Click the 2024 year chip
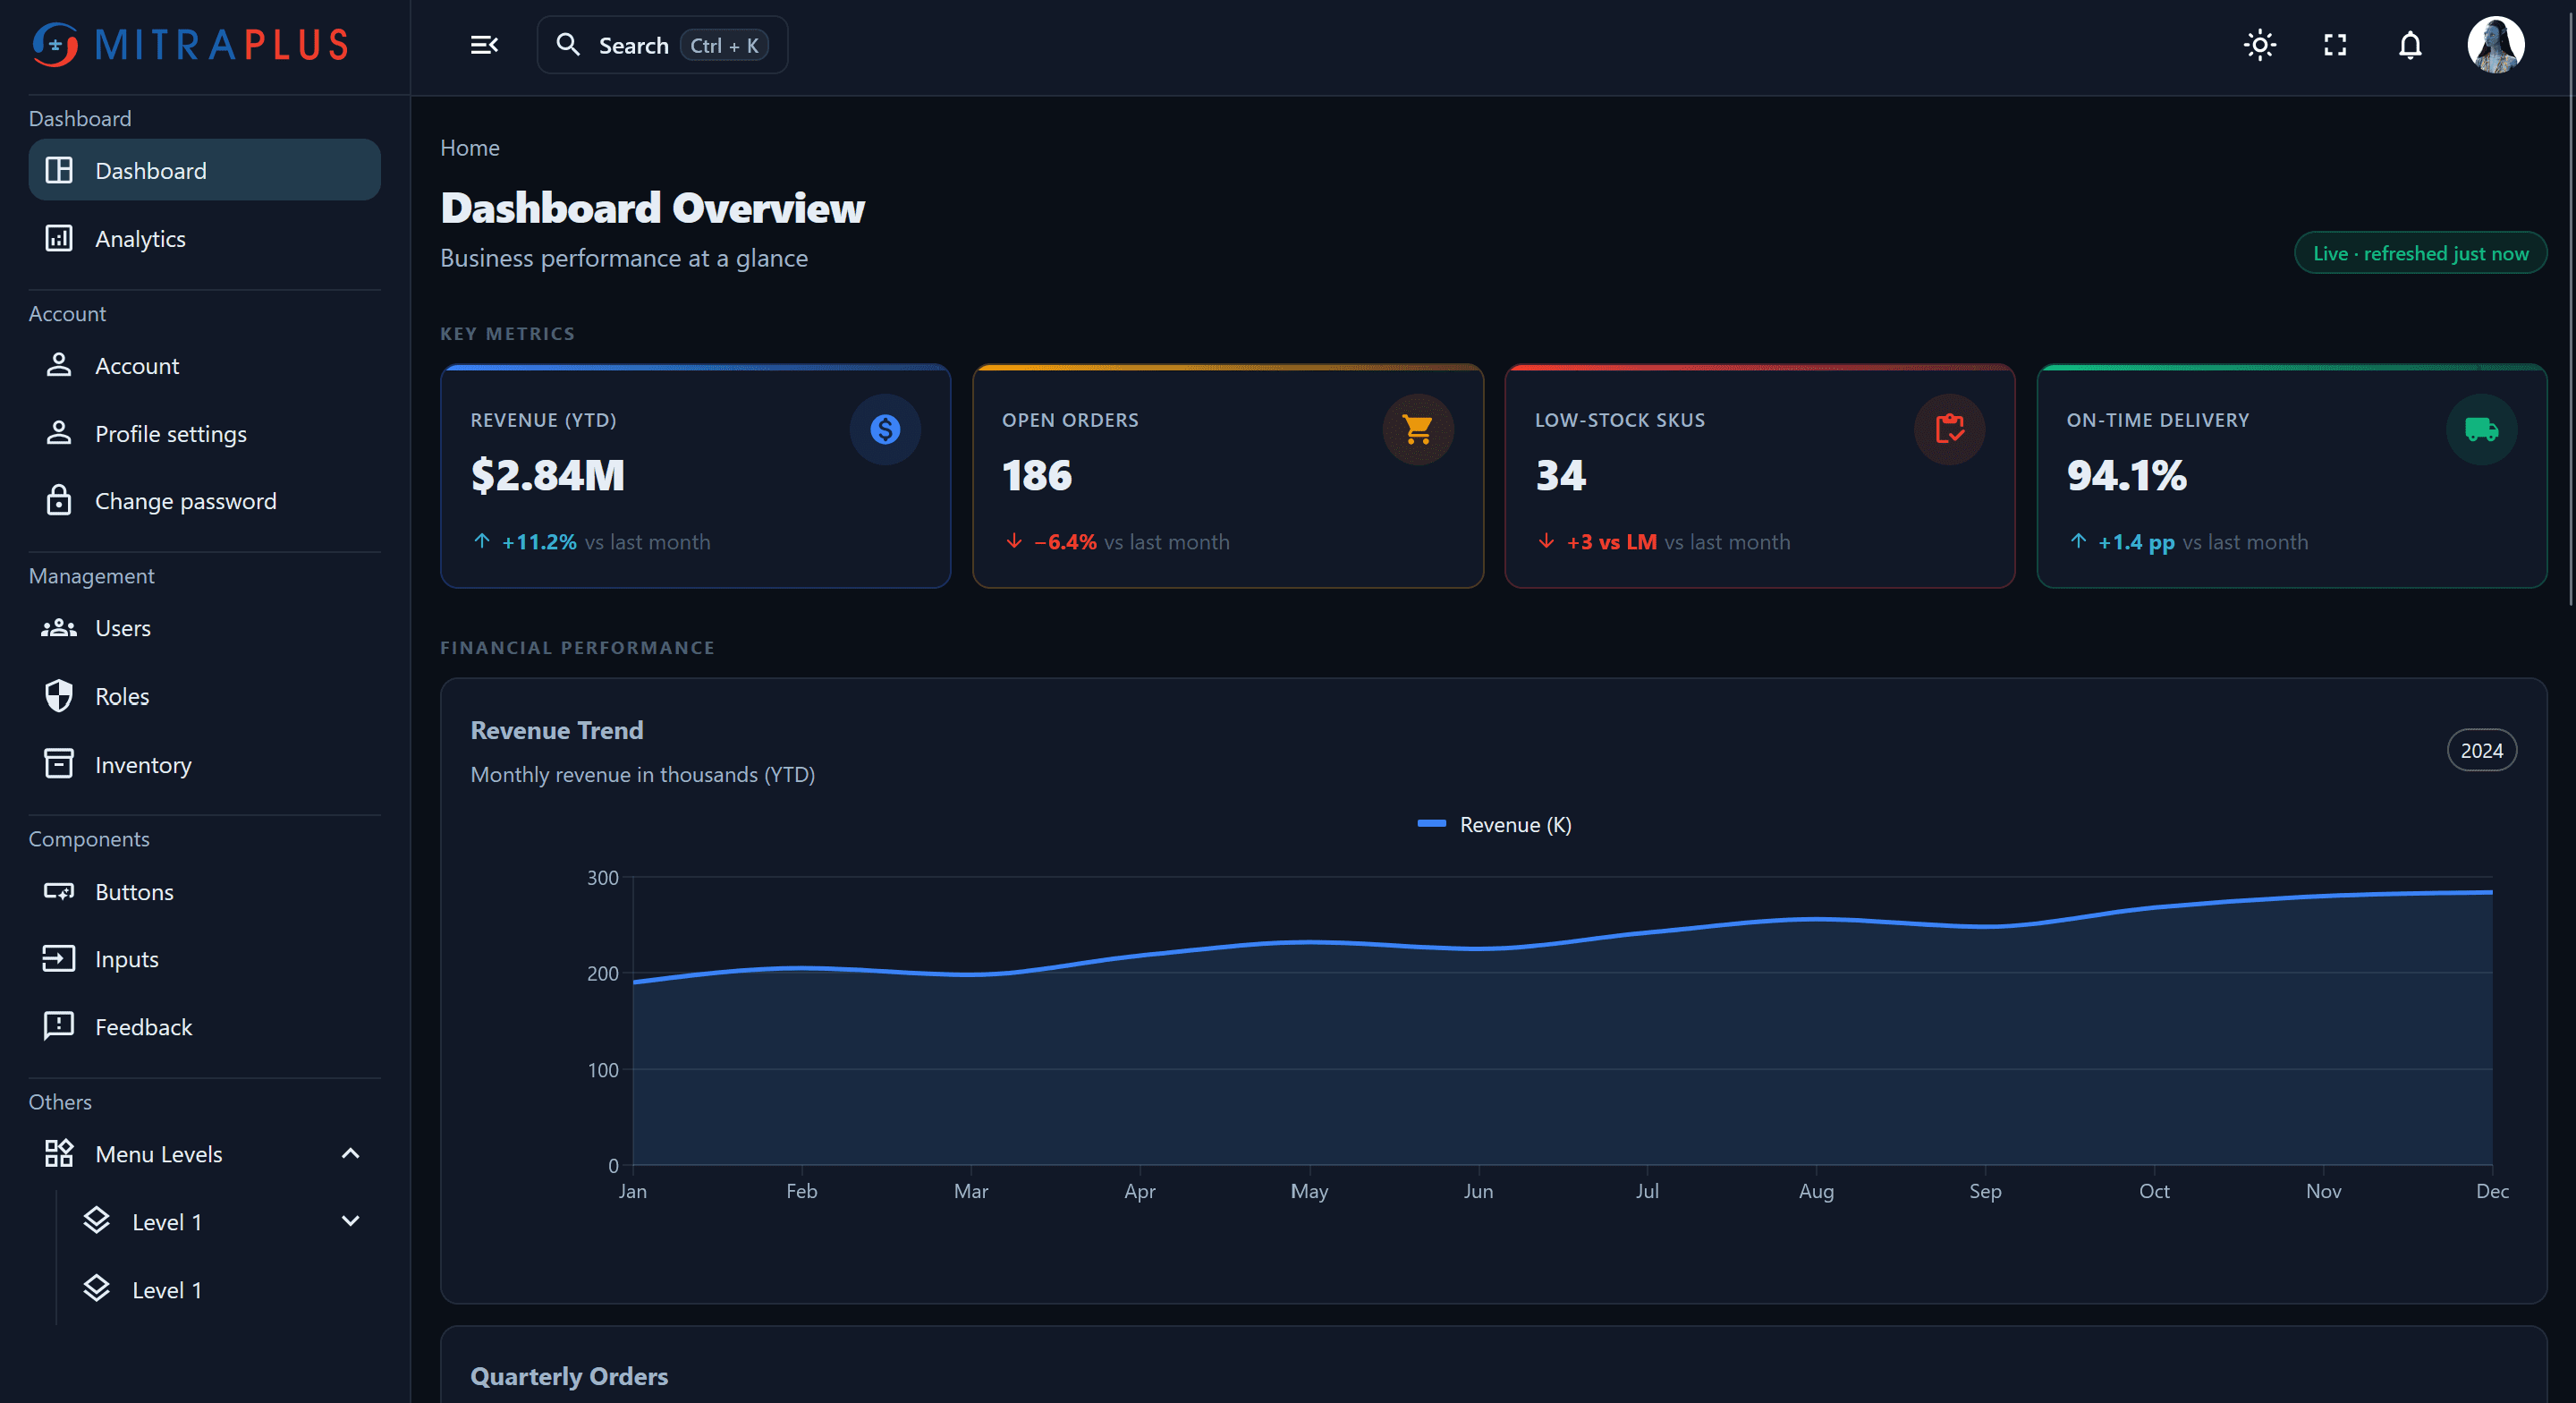This screenshot has height=1403, width=2576. pyautogui.click(x=2481, y=751)
